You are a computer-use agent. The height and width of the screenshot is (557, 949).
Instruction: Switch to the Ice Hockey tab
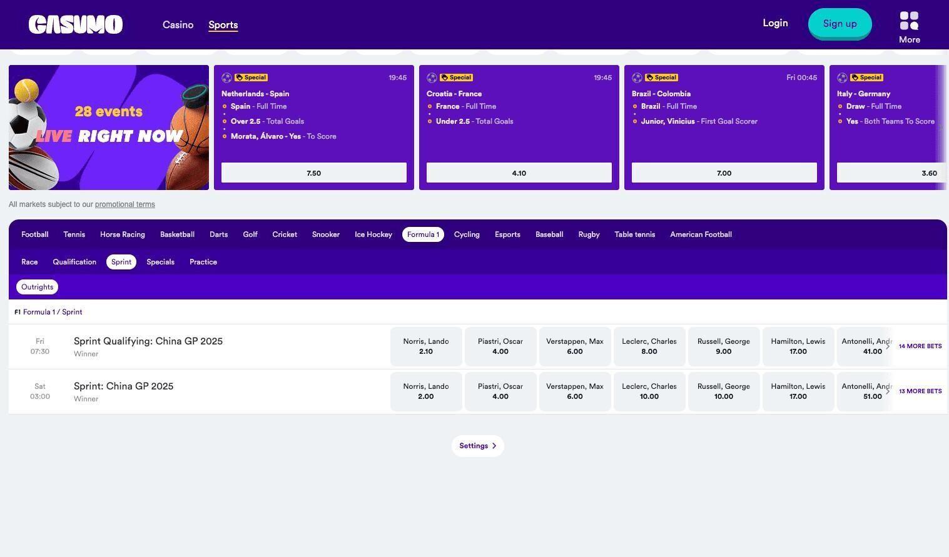[373, 234]
